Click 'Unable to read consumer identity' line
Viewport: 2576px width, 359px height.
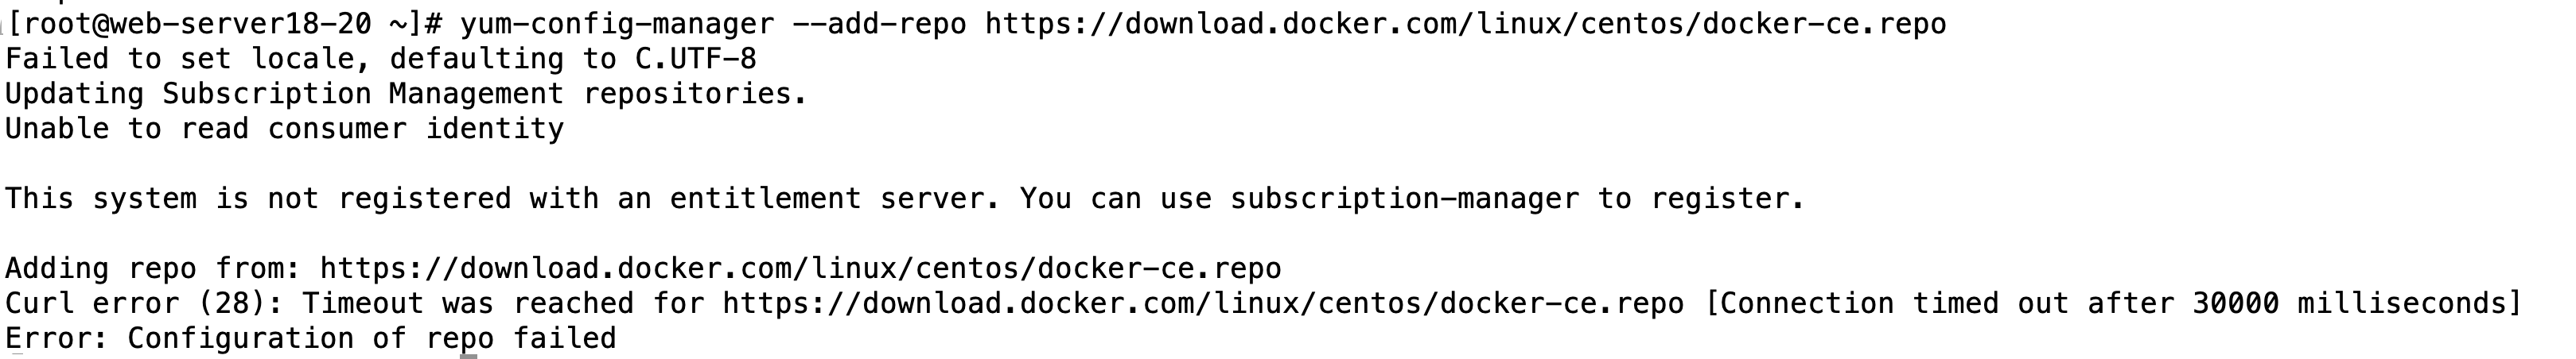284,128
